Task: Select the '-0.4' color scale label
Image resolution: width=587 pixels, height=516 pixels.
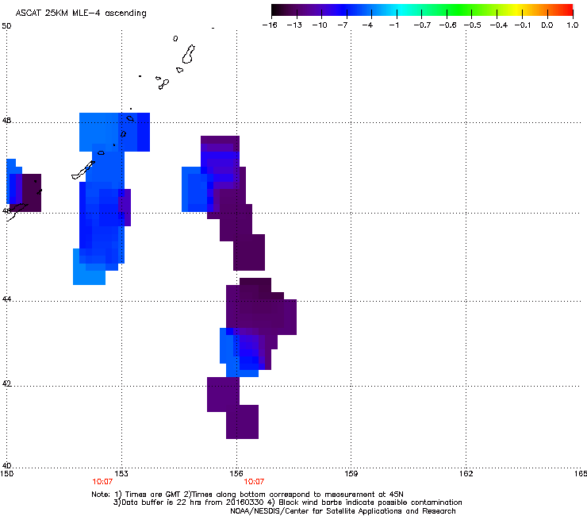Action: click(499, 25)
